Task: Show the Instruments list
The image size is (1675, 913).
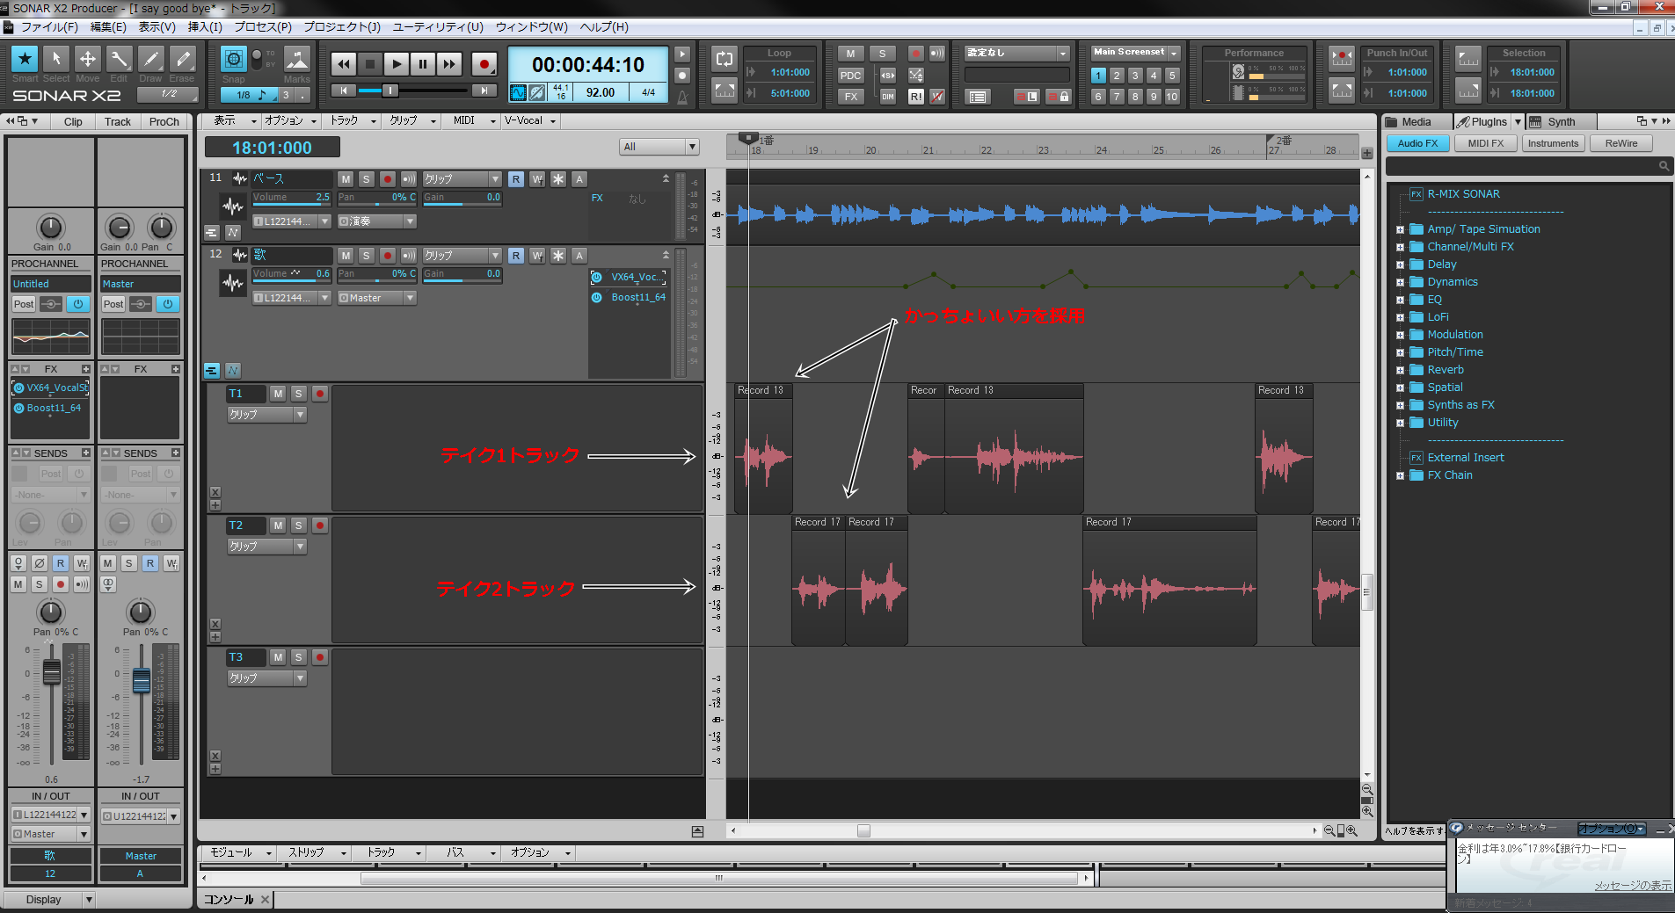Action: coord(1553,143)
